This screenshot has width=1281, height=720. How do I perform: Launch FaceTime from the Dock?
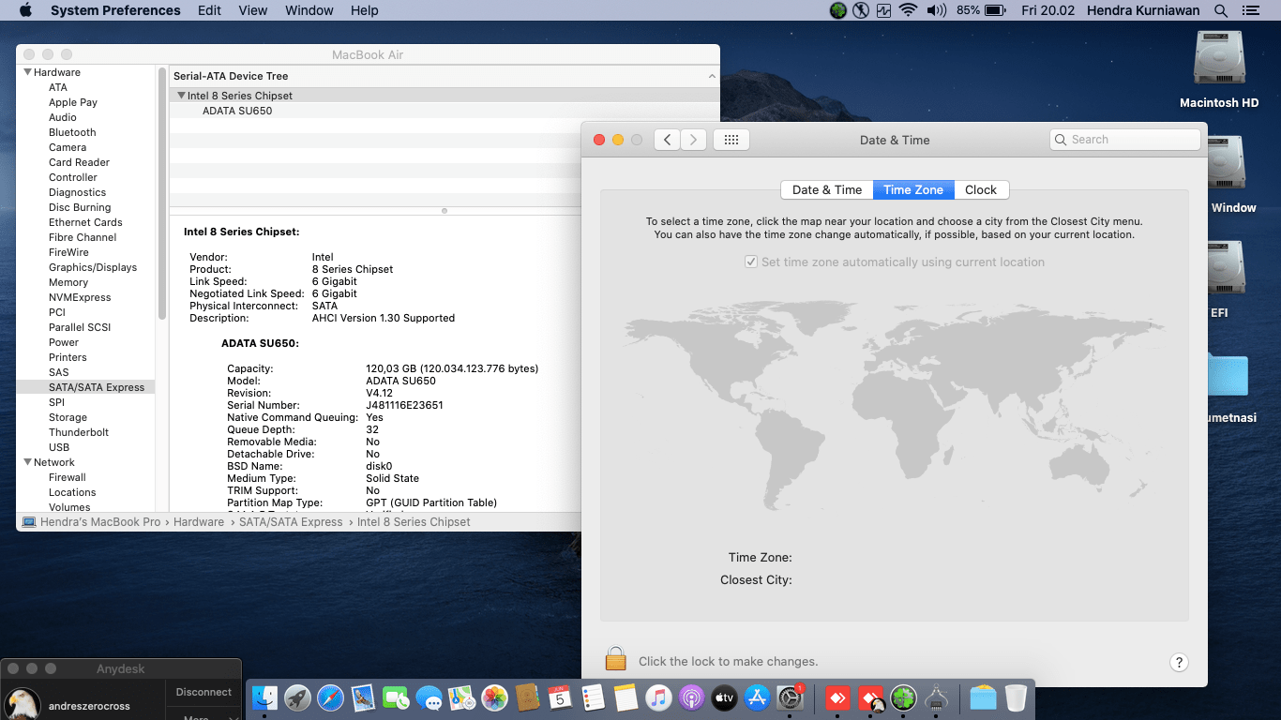[x=397, y=697]
